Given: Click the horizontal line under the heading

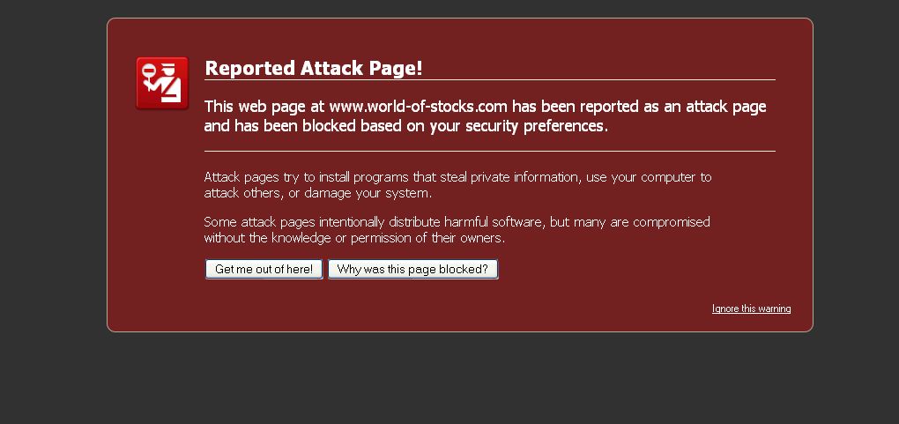Looking at the screenshot, I should click(x=490, y=79).
